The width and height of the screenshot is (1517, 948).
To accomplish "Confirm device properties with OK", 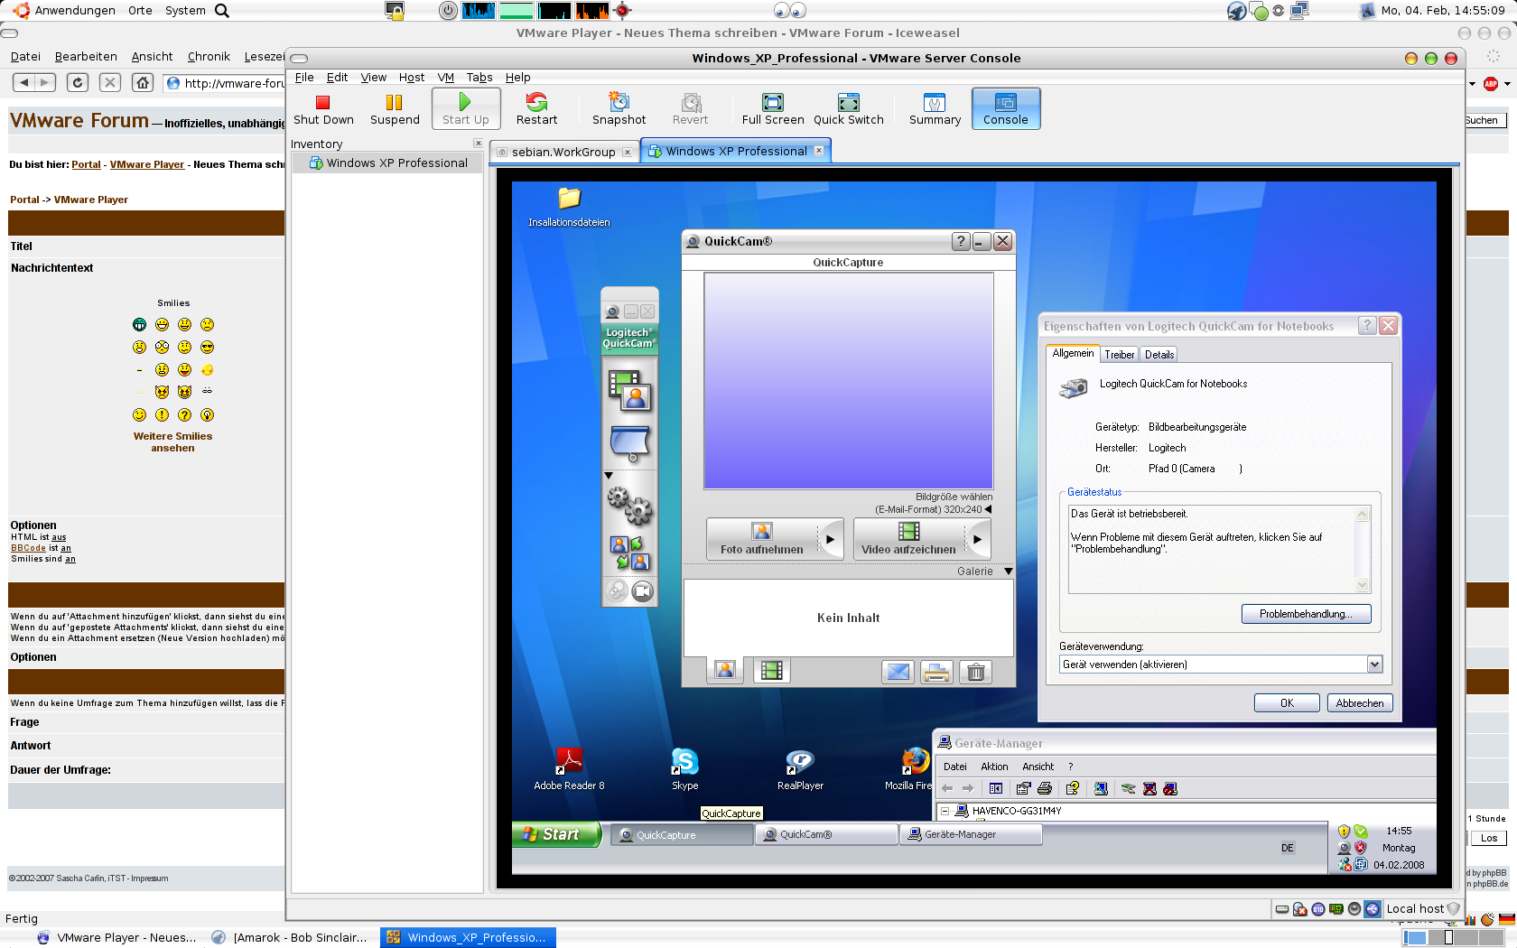I will (x=1287, y=703).
